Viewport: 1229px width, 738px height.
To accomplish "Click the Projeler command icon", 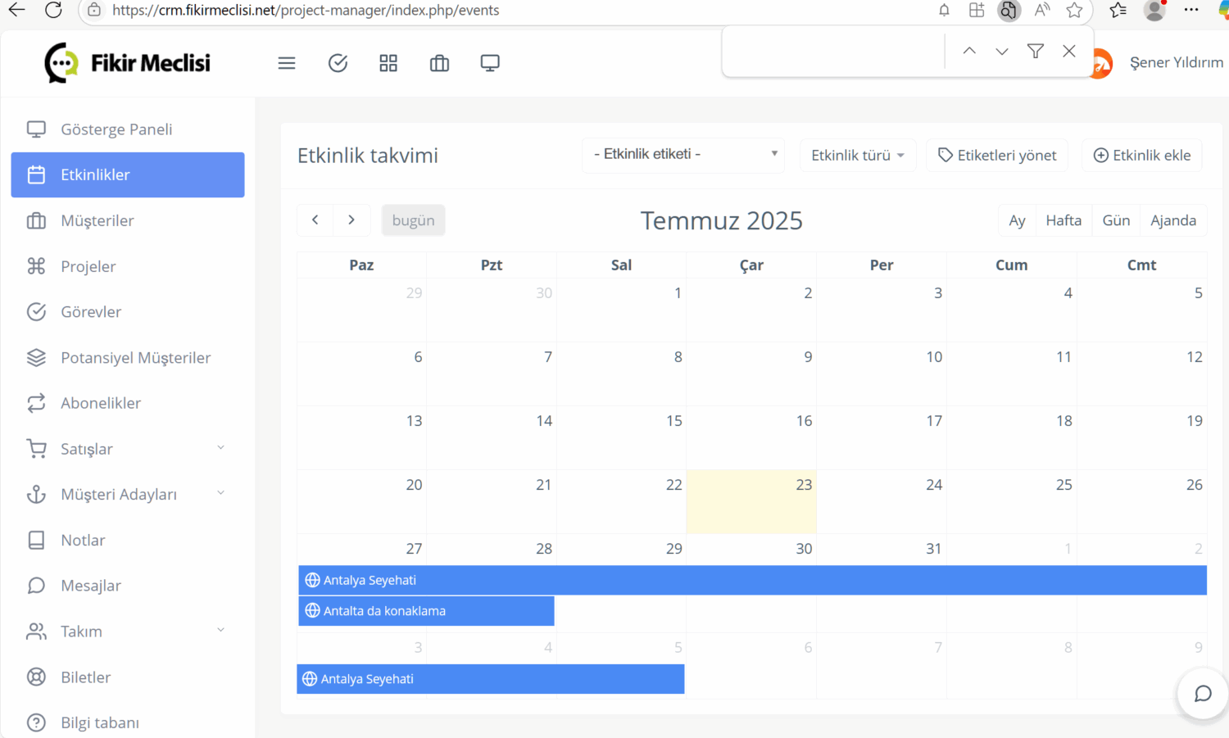I will click(36, 266).
